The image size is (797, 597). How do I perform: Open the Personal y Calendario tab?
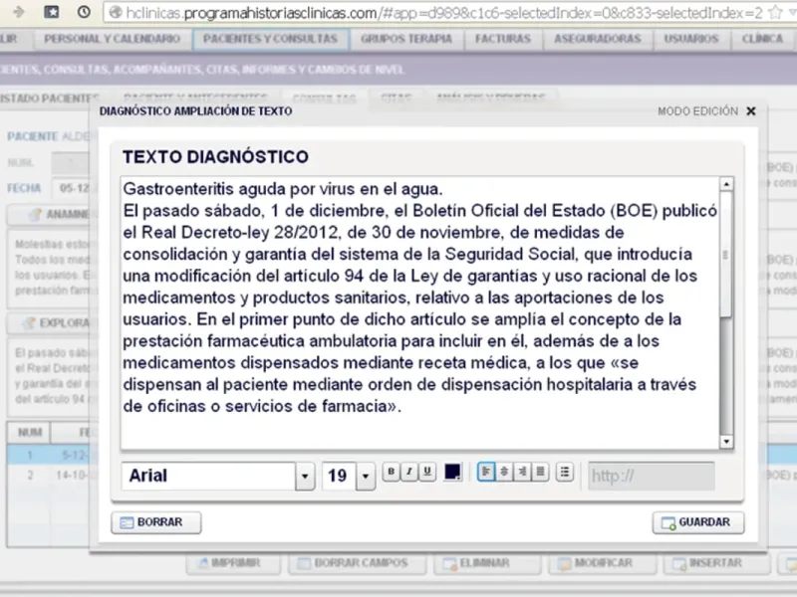(113, 39)
